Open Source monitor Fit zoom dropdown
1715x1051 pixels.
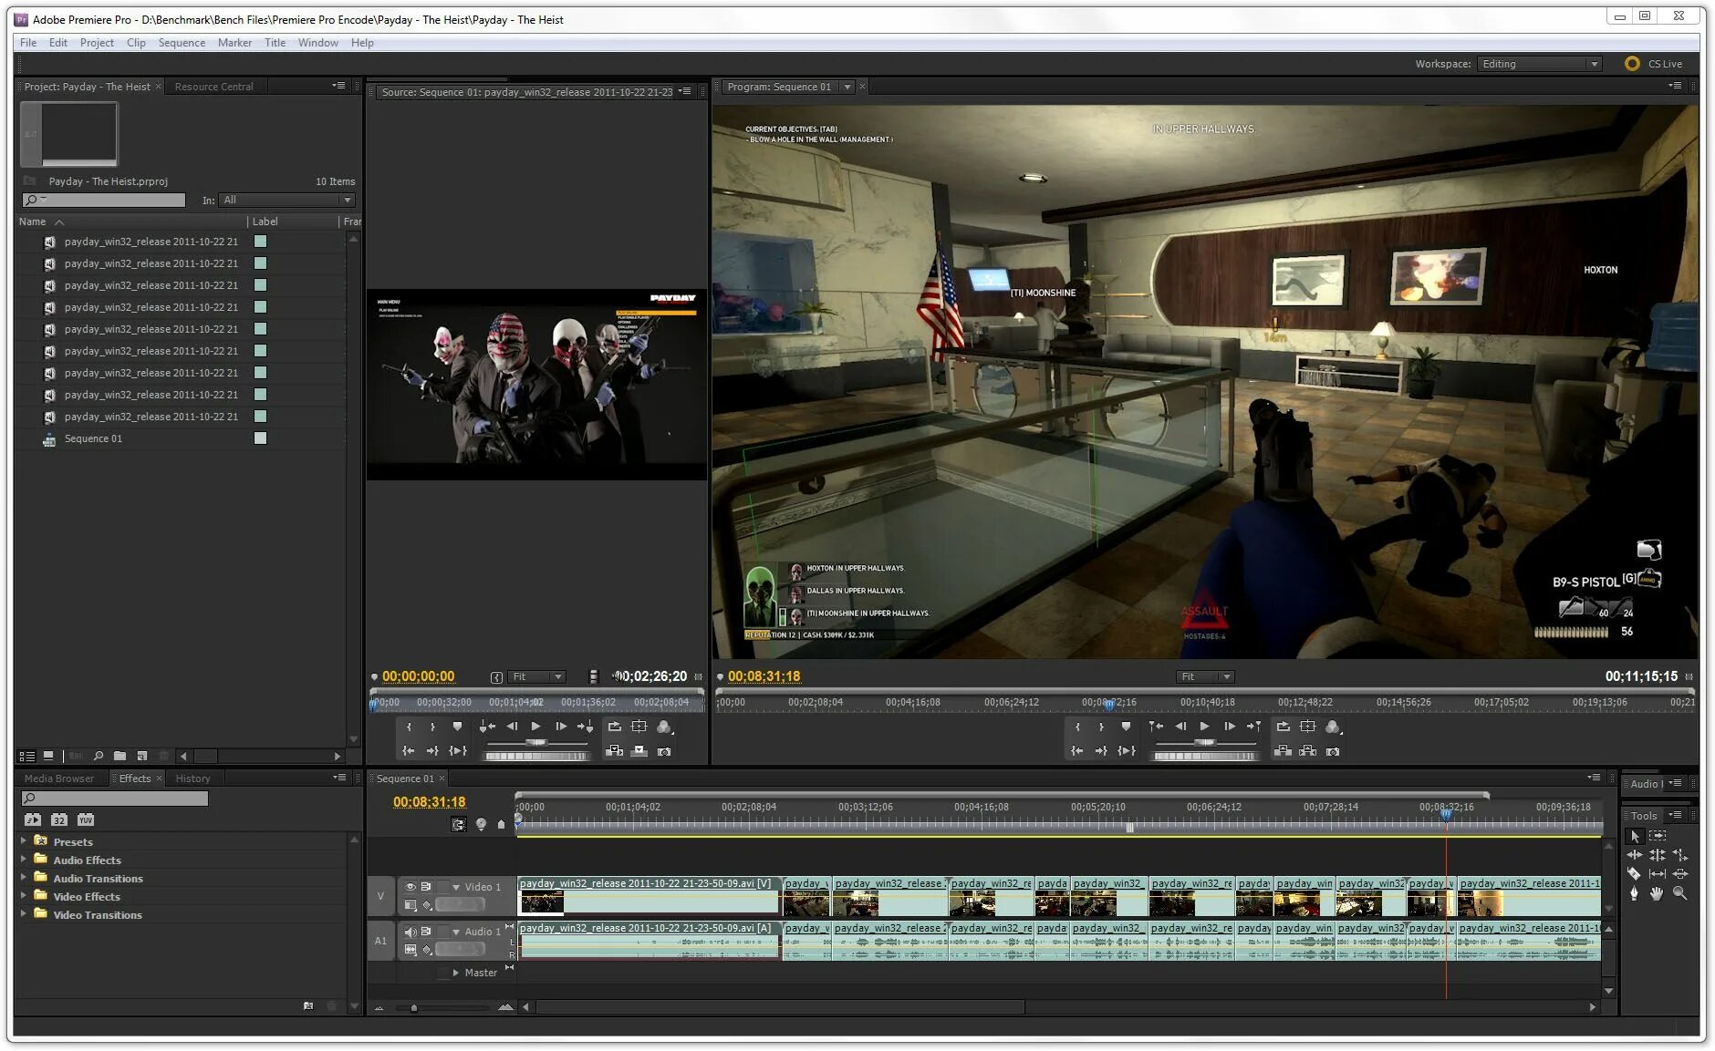tap(536, 676)
